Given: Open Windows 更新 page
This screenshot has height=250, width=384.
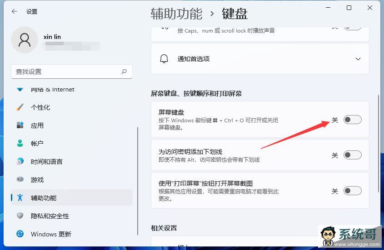Looking at the screenshot, I should point(72,234).
